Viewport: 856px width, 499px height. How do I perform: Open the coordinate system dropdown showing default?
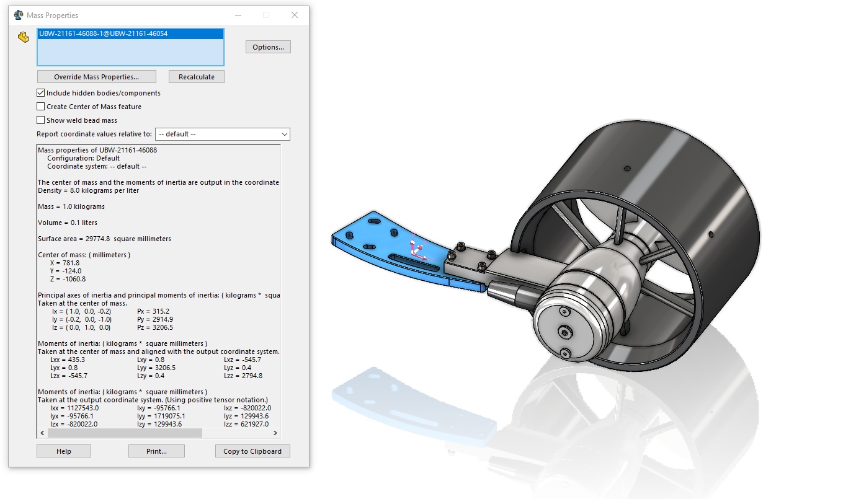(222, 134)
